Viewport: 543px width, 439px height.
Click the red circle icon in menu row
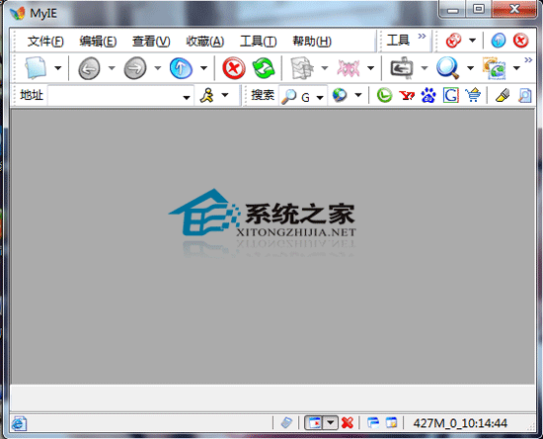(454, 41)
